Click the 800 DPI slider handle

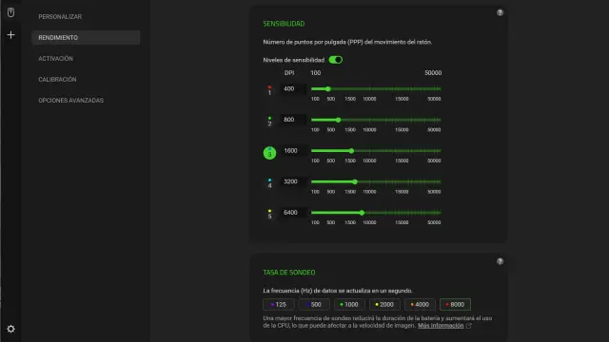339,120
